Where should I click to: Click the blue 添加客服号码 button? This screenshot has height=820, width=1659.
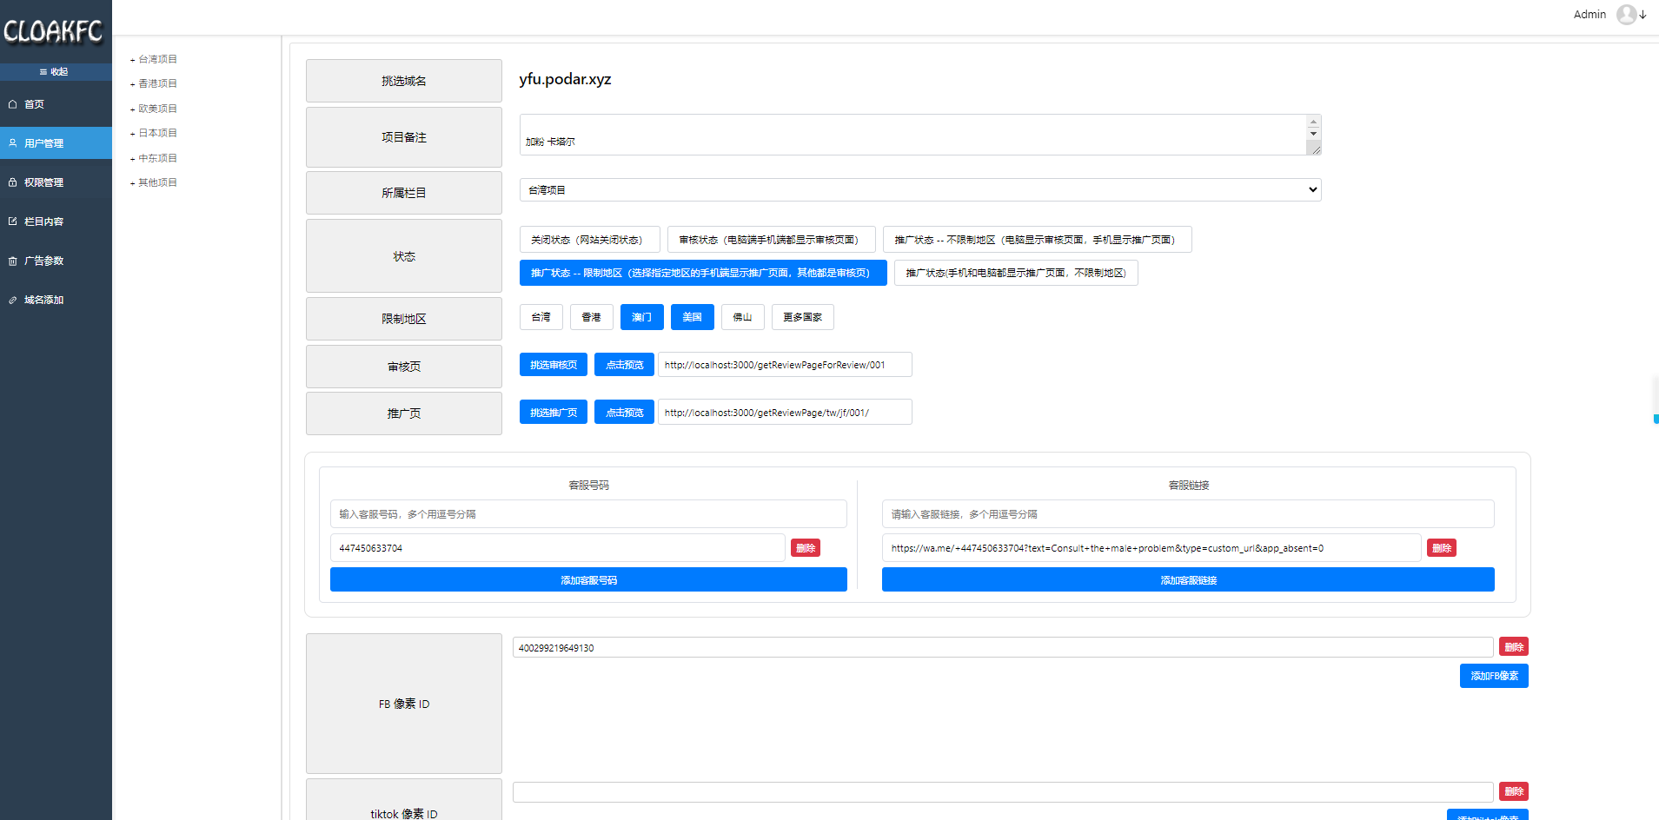coord(587,580)
